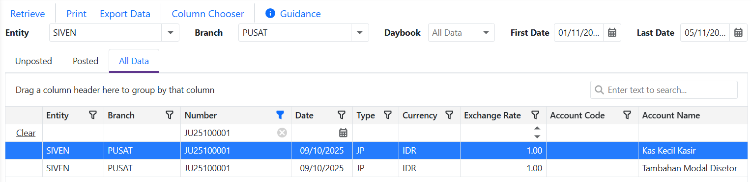Expand the Branch PUSAT dropdown
Screen dimensions: 751x182
point(360,33)
